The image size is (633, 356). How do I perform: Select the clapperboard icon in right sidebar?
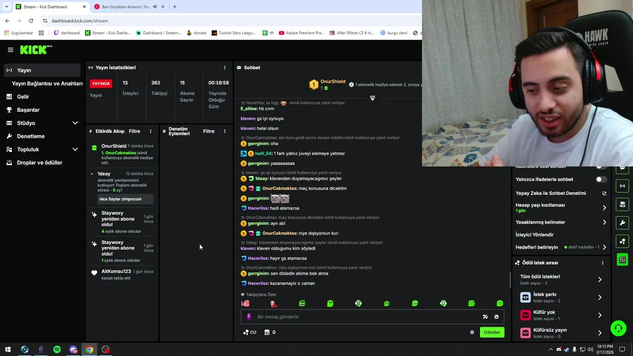pyautogui.click(x=622, y=260)
